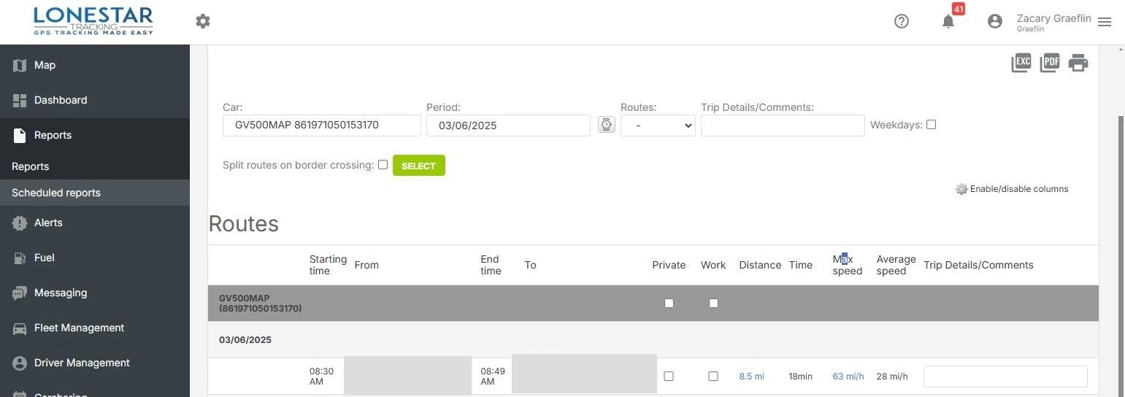Open Enable/disable columns options
This screenshot has width=1125, height=397.
pos(1012,189)
